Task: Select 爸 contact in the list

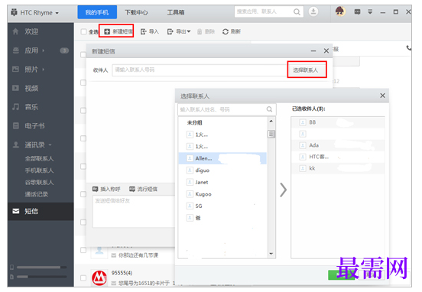Action: pyautogui.click(x=222, y=218)
